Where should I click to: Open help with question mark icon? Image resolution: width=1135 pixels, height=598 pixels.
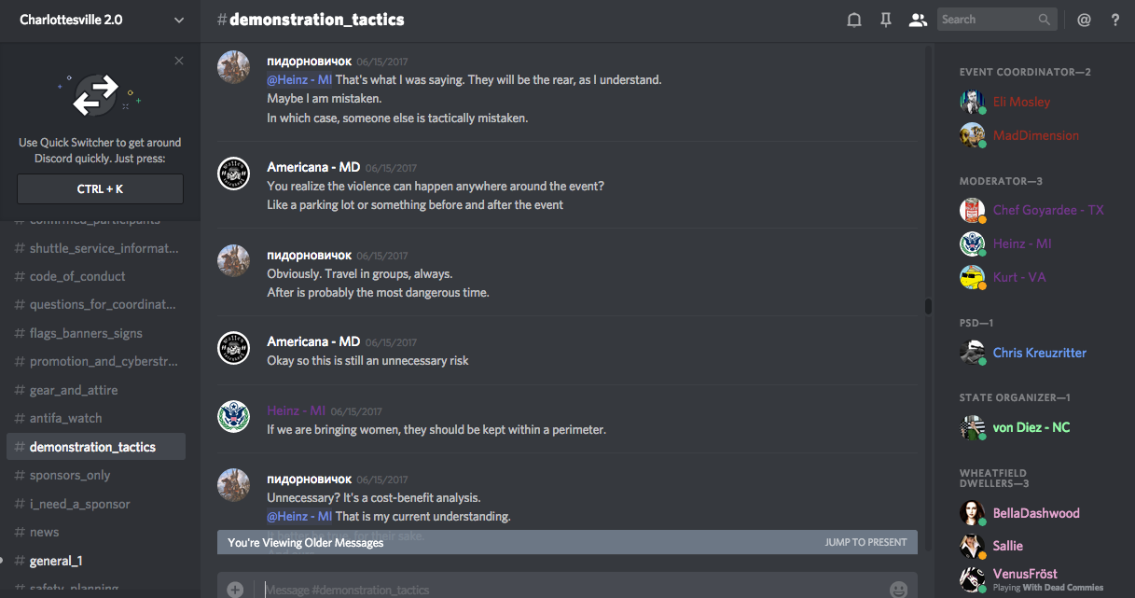coord(1114,20)
